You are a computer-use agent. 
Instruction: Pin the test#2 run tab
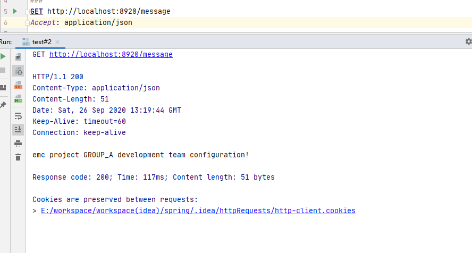pyautogui.click(x=3, y=105)
